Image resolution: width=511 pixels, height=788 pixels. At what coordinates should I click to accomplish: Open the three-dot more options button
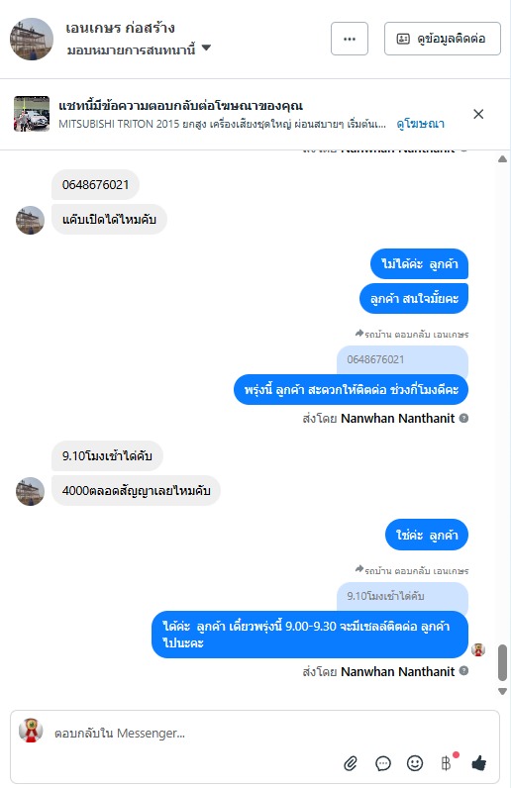pos(350,39)
